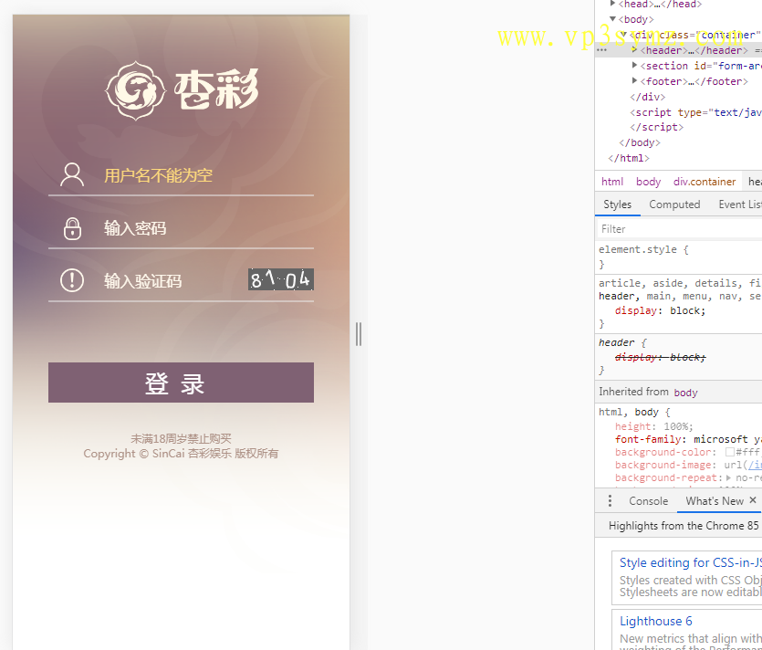Switch to the Console drawer tab
This screenshot has width=762, height=650.
pos(648,501)
